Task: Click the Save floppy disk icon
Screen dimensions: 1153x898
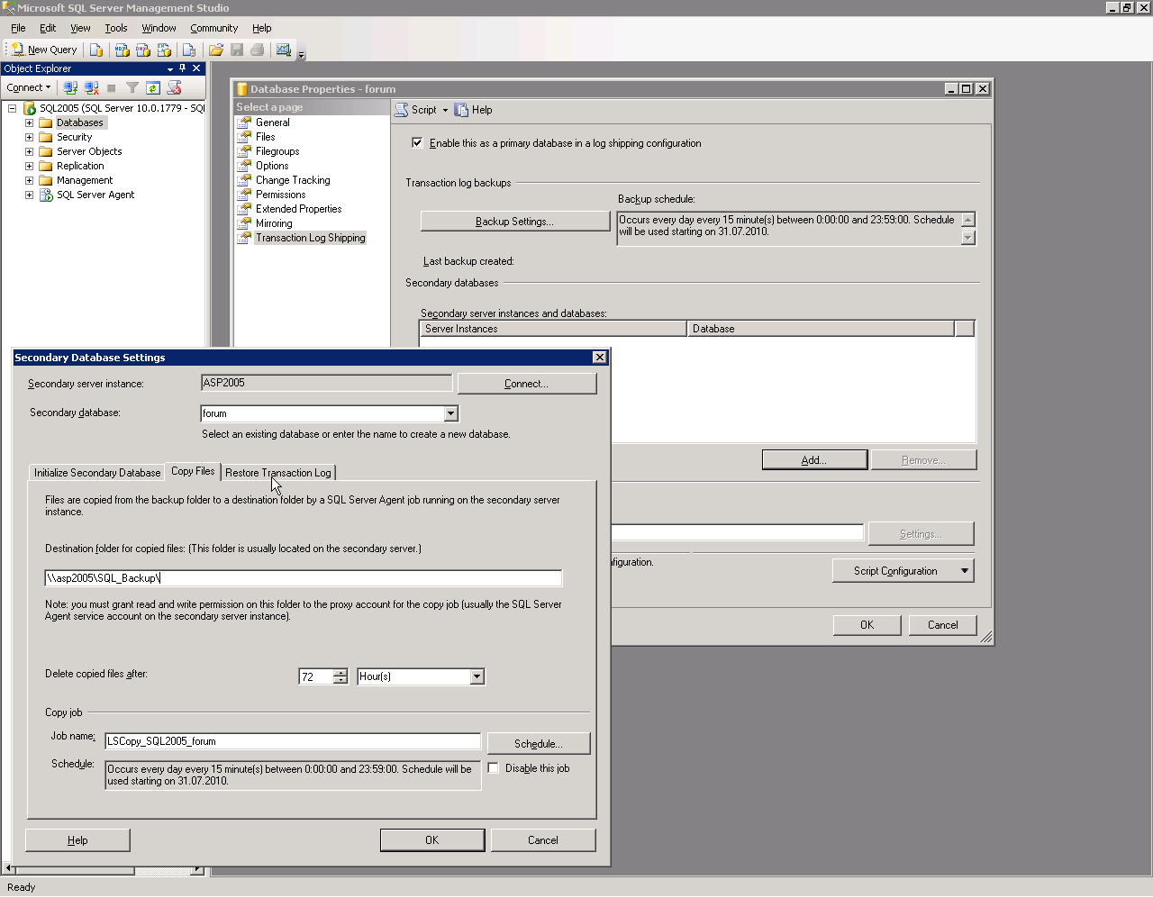Action: 237,50
